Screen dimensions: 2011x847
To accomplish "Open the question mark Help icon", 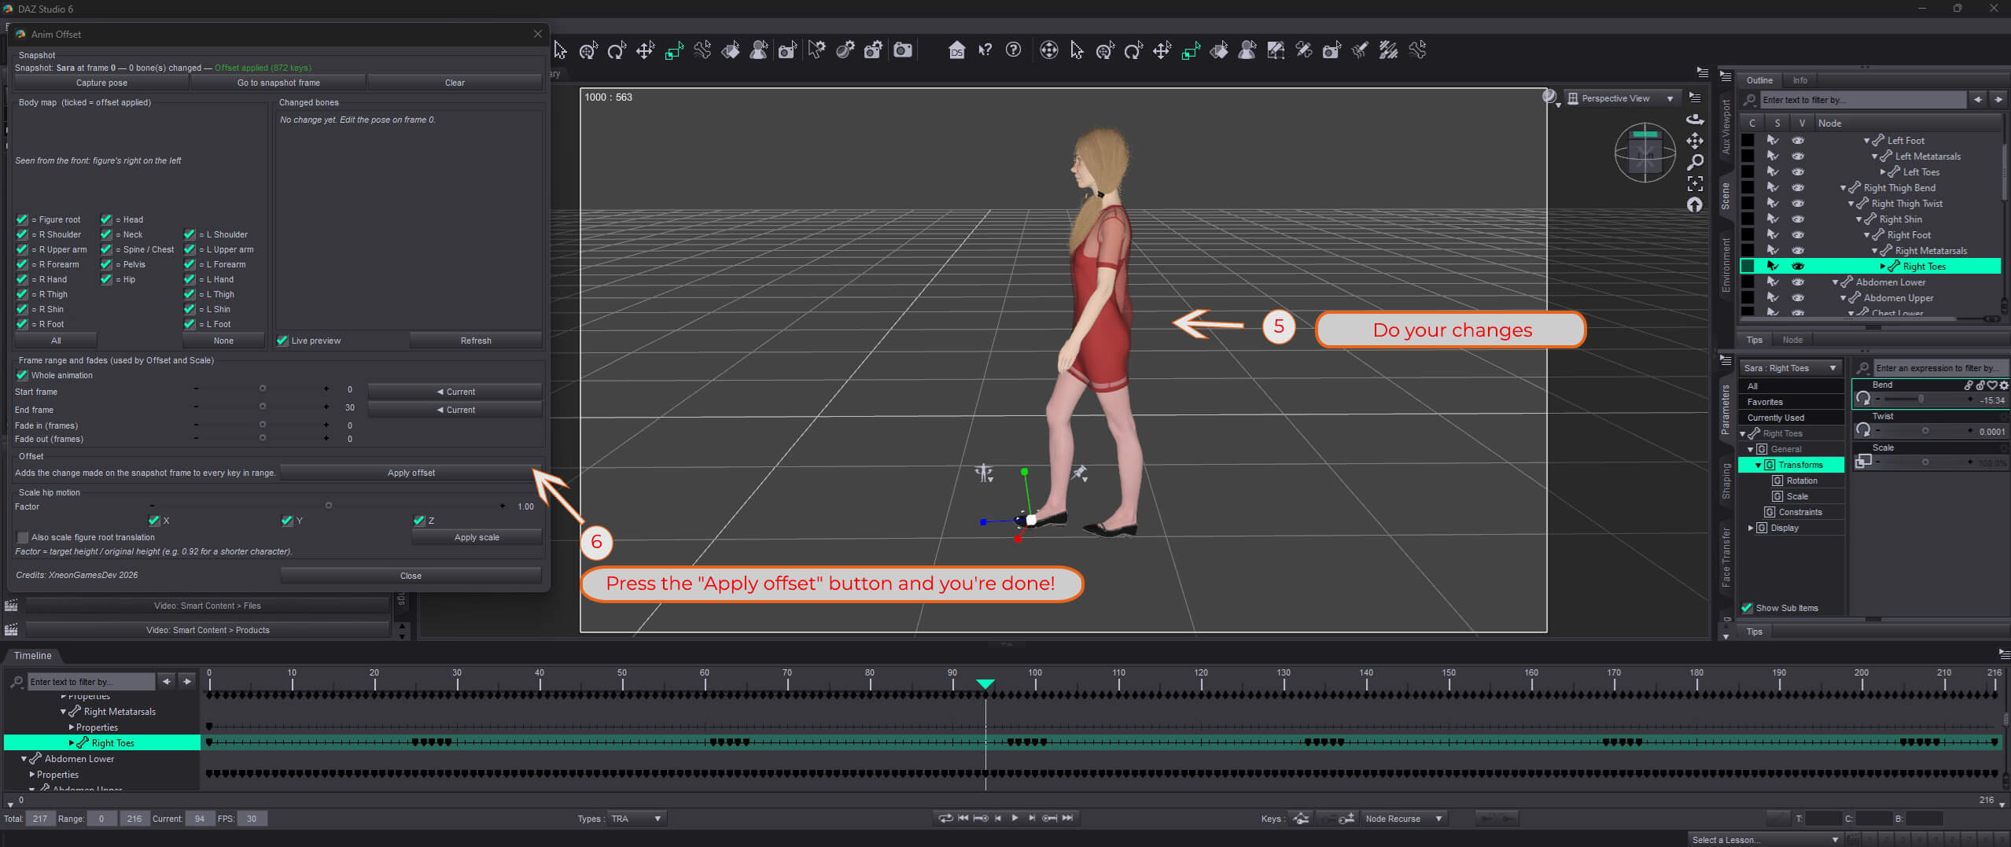I will click(1014, 50).
